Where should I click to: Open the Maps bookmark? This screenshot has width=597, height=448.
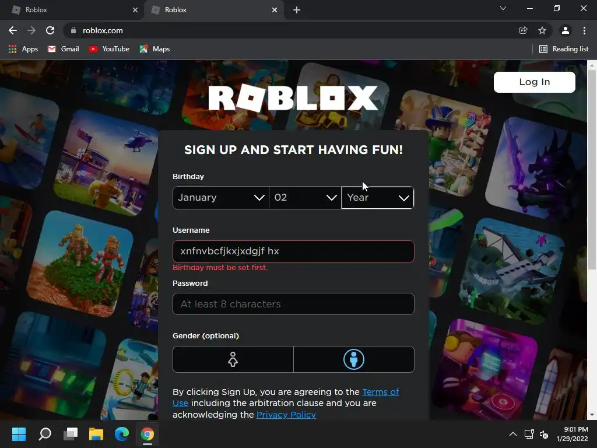tap(154, 49)
